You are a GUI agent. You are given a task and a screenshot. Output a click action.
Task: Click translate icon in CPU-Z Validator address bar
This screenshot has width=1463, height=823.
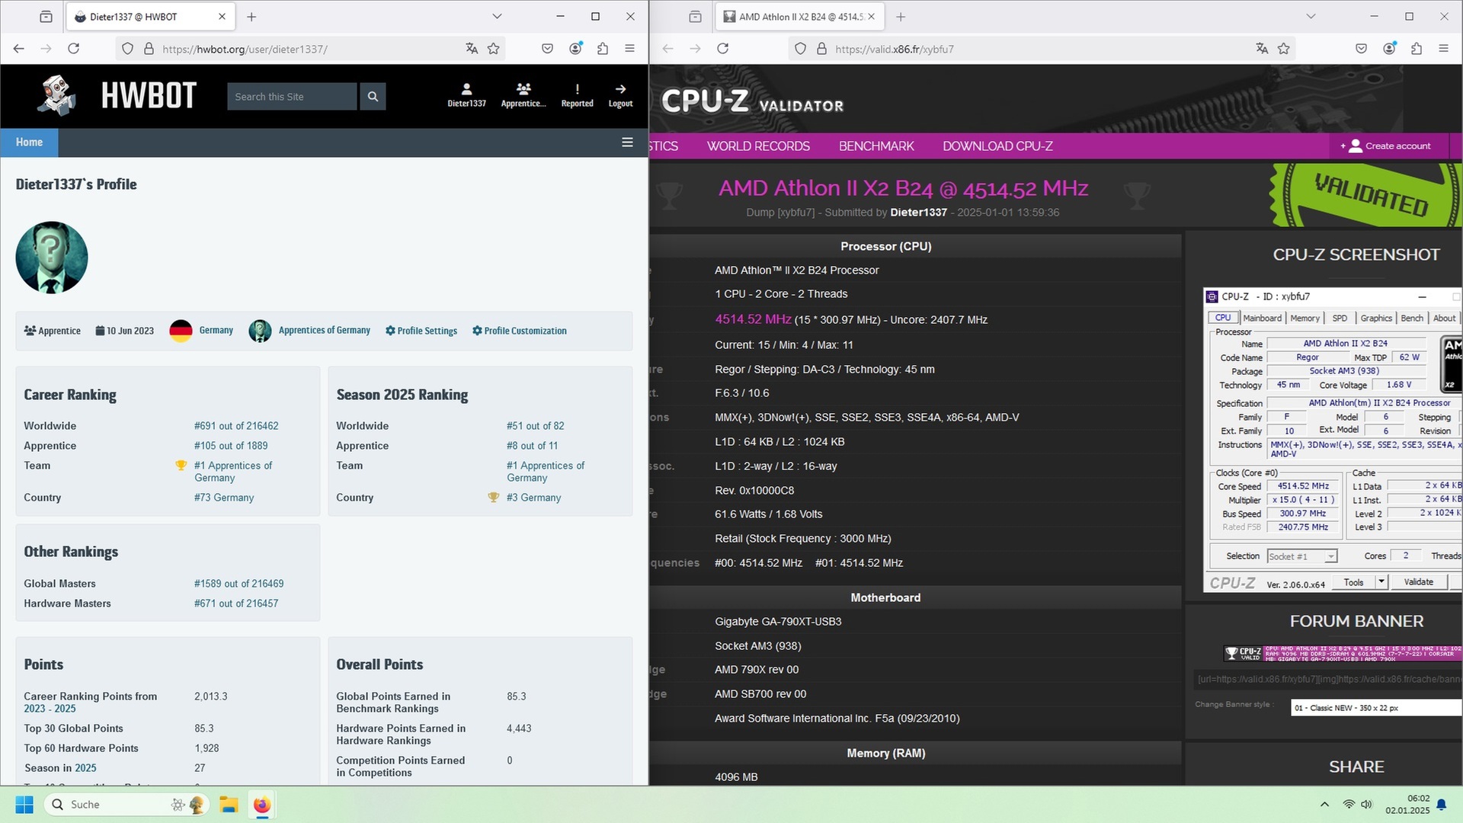(x=1262, y=49)
